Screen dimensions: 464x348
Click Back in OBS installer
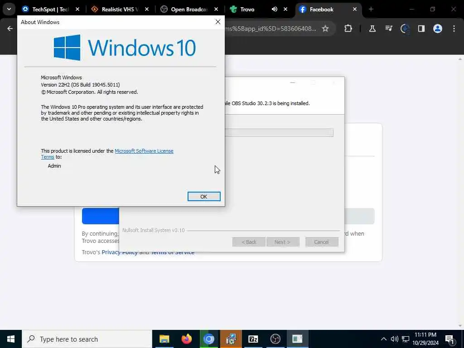(249, 242)
